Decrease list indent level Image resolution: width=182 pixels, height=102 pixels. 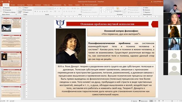[x=73, y=8]
